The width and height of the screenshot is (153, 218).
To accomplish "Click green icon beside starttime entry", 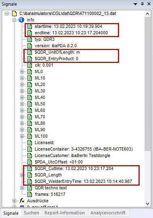I will coord(29,26).
